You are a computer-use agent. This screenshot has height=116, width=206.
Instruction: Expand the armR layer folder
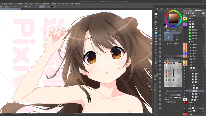(189, 44)
